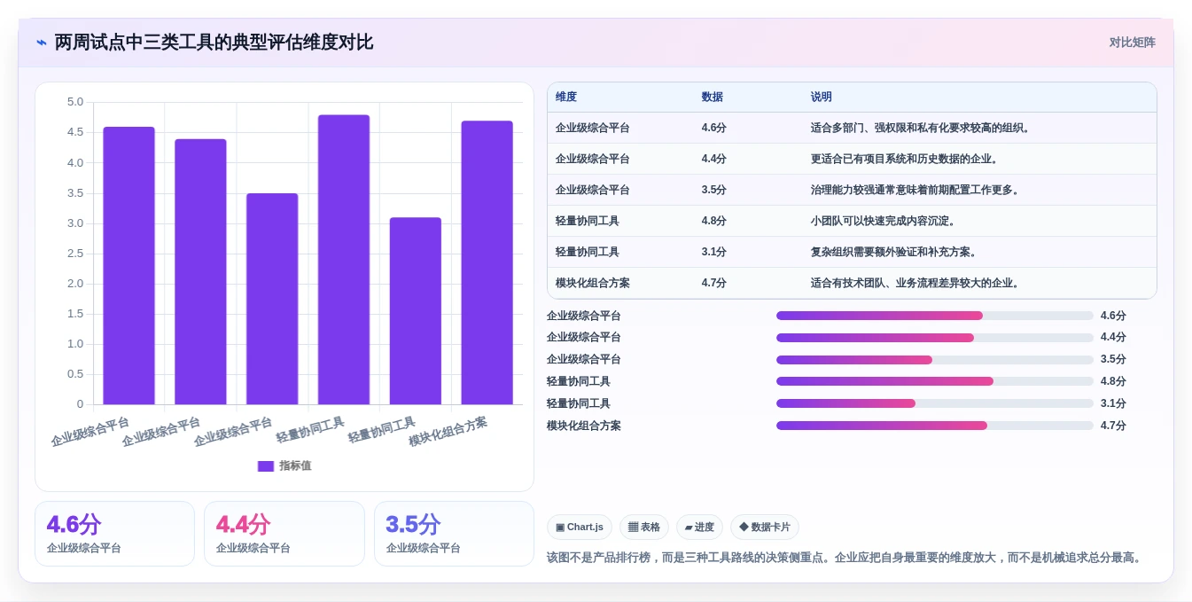Click the 4.8分 cell in the table's 数据 column

(x=714, y=221)
